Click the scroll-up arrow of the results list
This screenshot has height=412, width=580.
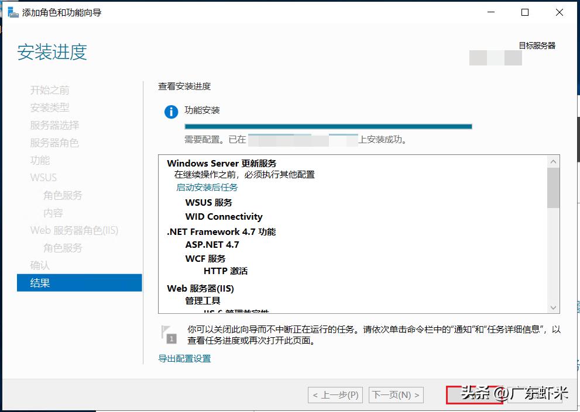tap(552, 160)
